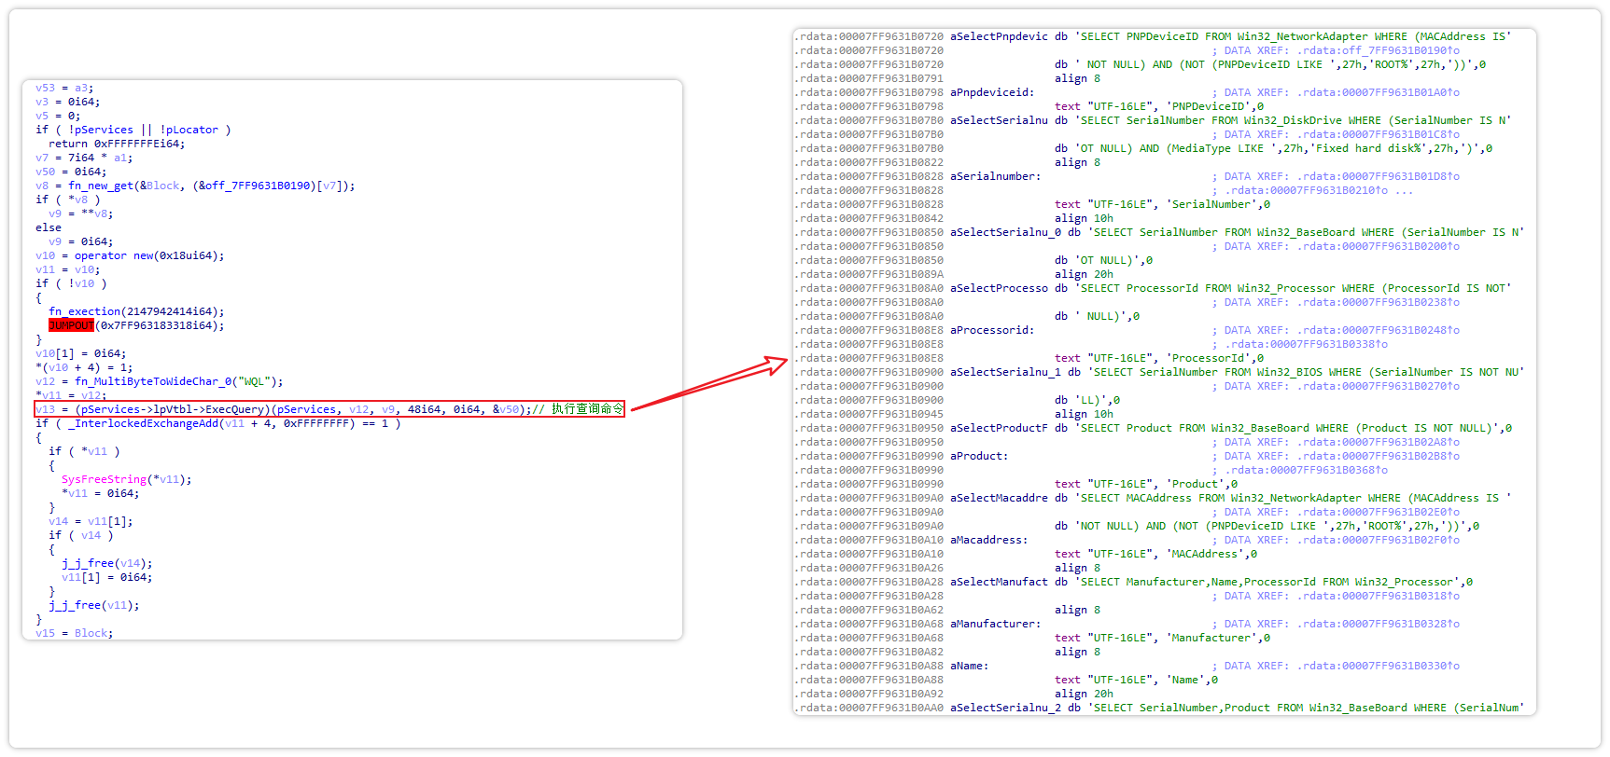
Task: Click fn_MultiByteToWideChar_0 function call
Action: point(147,381)
